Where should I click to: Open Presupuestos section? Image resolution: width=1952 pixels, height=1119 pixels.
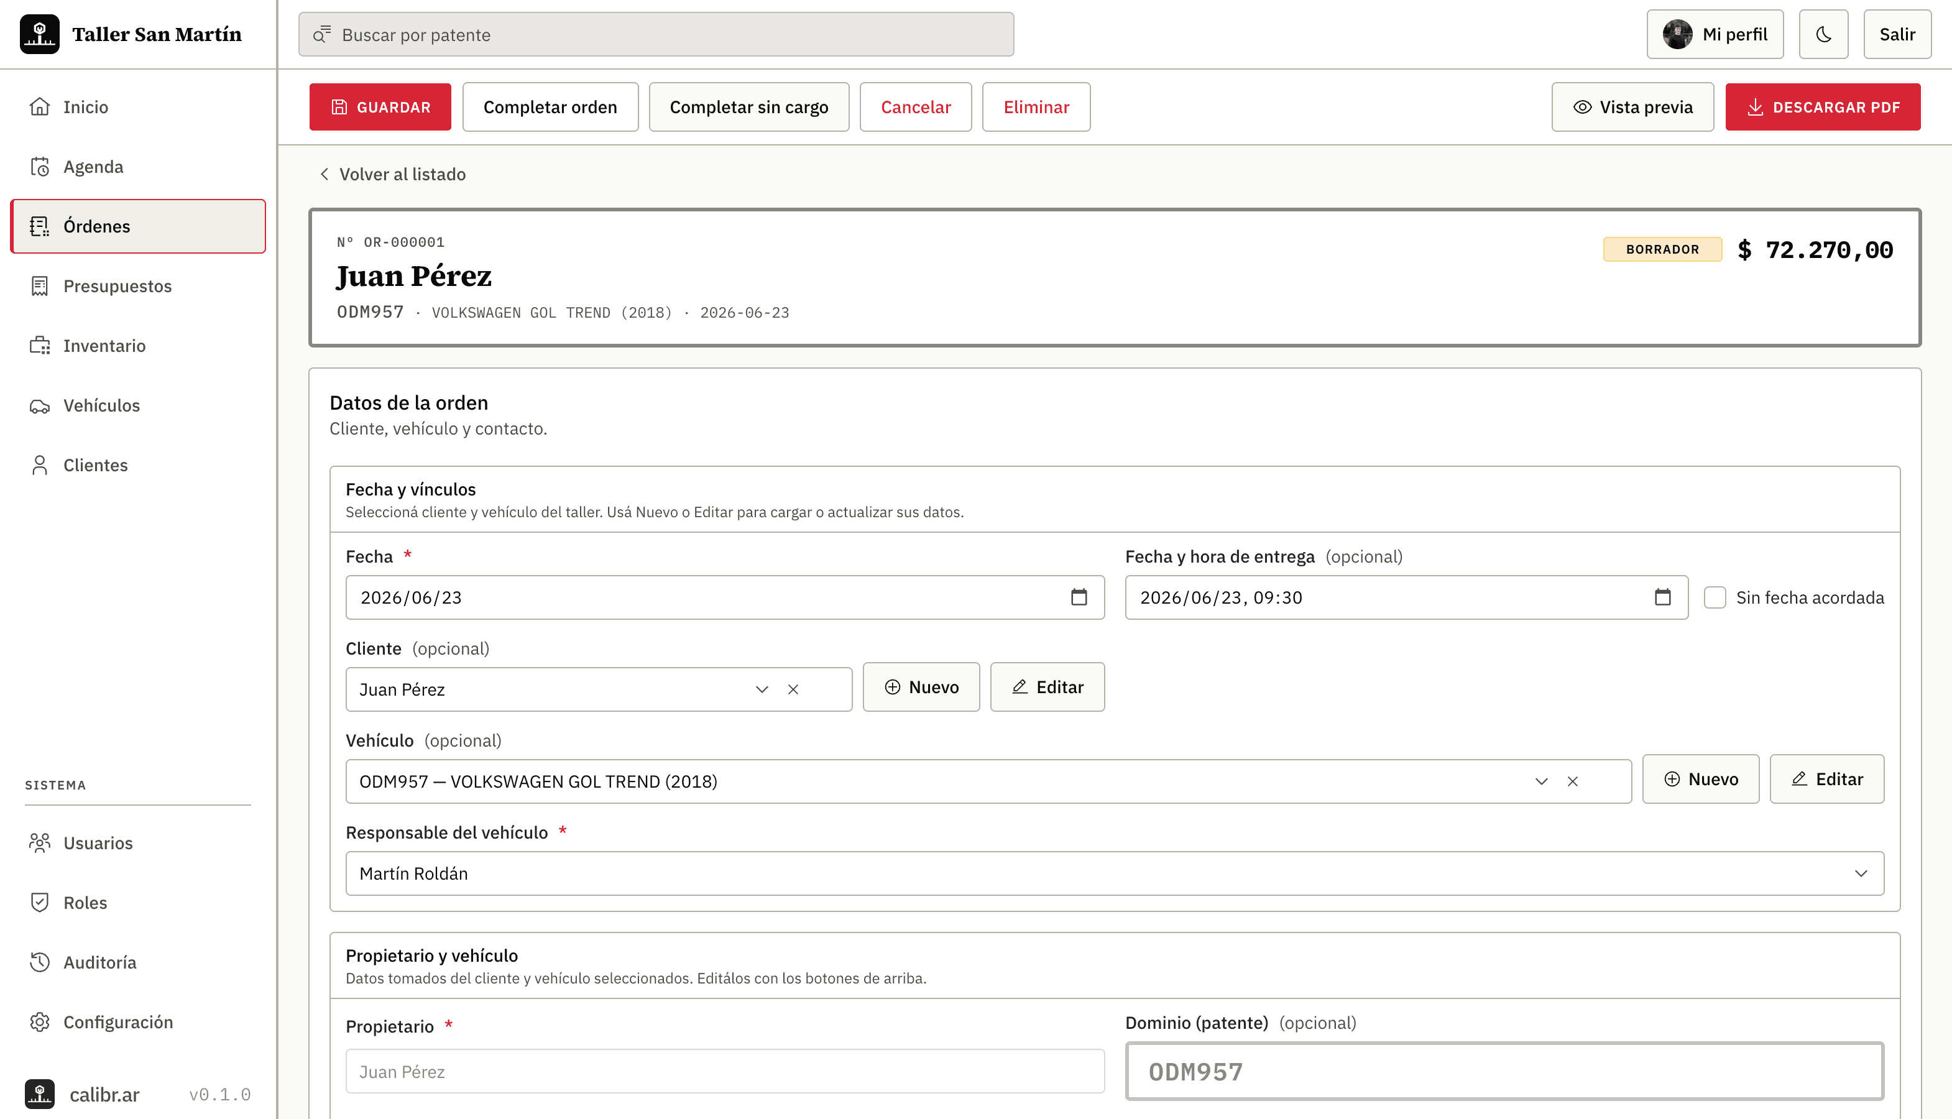(139, 286)
